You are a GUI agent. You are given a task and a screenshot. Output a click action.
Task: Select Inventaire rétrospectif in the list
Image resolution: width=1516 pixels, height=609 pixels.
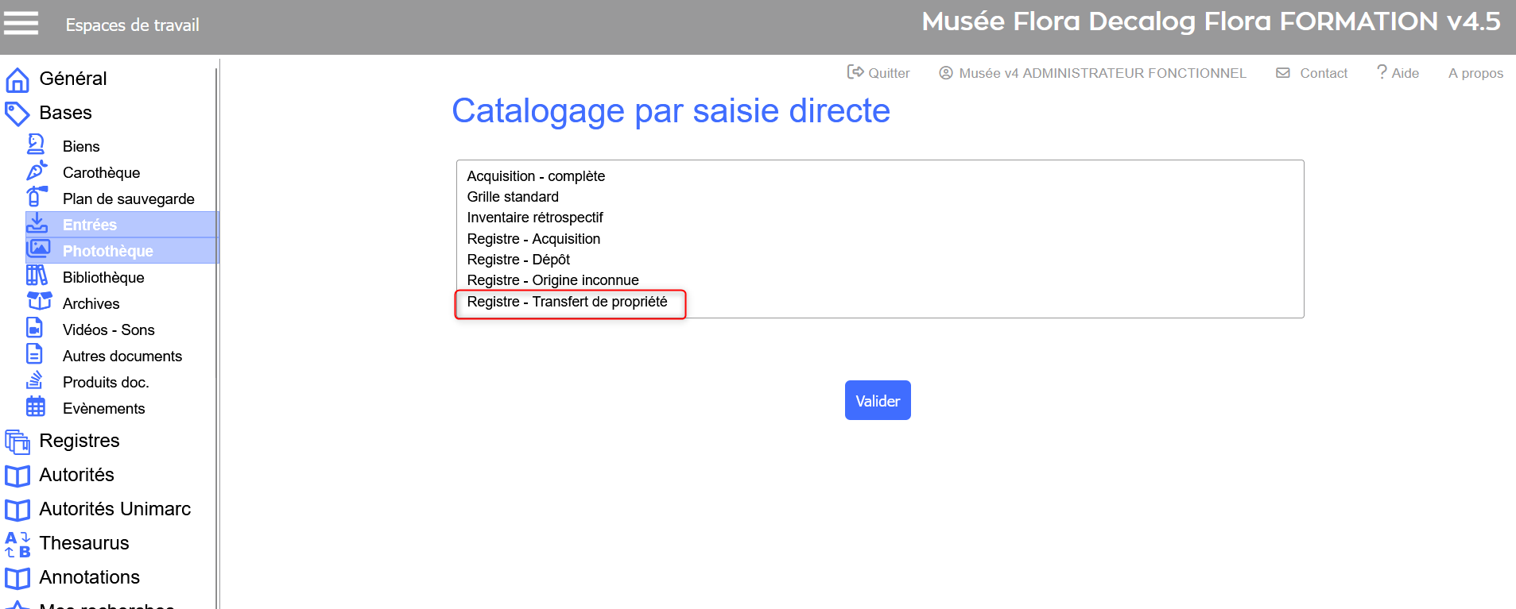tap(535, 218)
